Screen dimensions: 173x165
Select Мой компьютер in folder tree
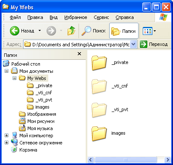[x=36, y=136]
